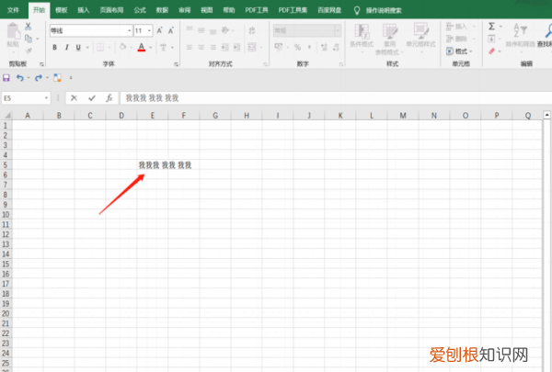Screen dimensions: 552x372
Task: Switch to the 插入 (Insert) tab
Action: (x=84, y=10)
